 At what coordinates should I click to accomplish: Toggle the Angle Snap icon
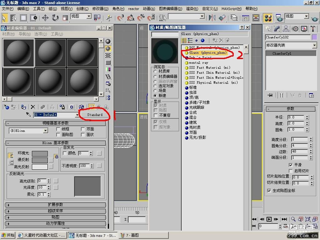click(x=131, y=18)
